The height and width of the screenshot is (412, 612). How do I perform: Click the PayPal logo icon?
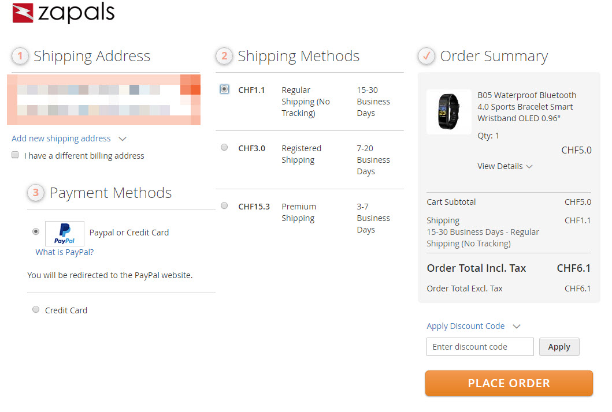[65, 233]
